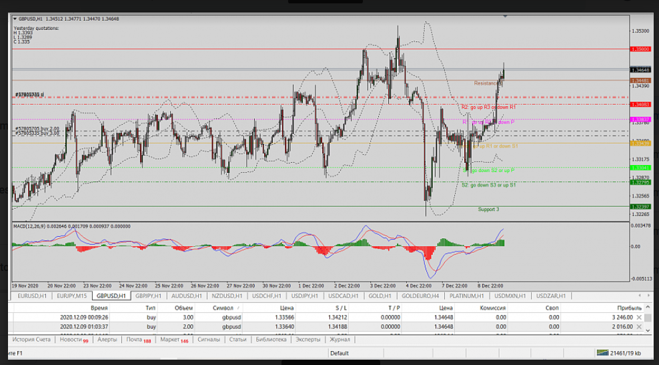This screenshot has height=365, width=659.
Task: Click the magenta pivot price label
Action: click(x=642, y=119)
